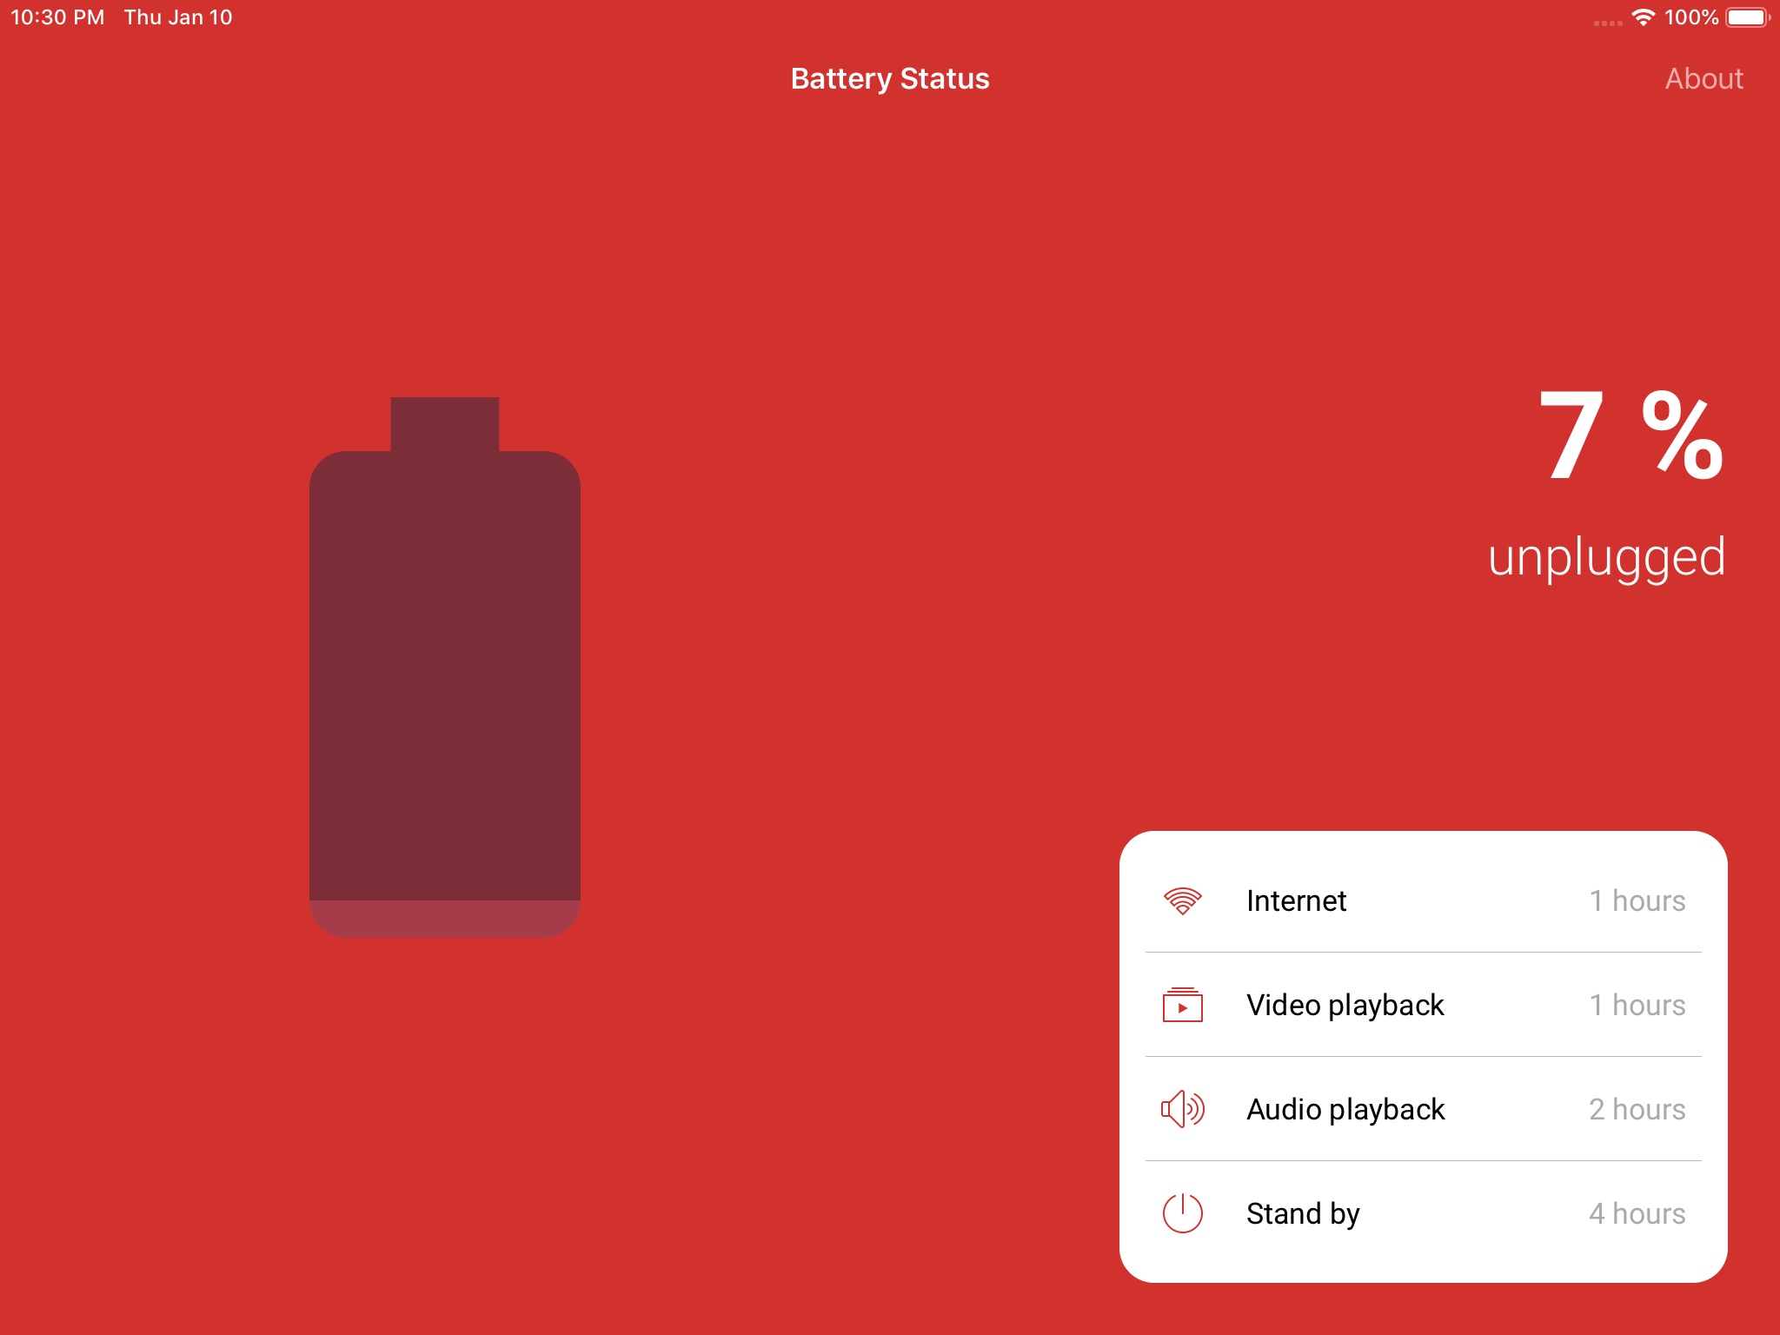
Task: Tap the battery icon in top status bar
Action: click(1750, 18)
